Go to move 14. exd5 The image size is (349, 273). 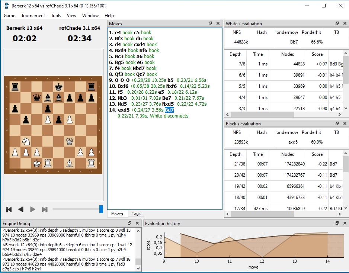pyautogui.click(x=124, y=110)
